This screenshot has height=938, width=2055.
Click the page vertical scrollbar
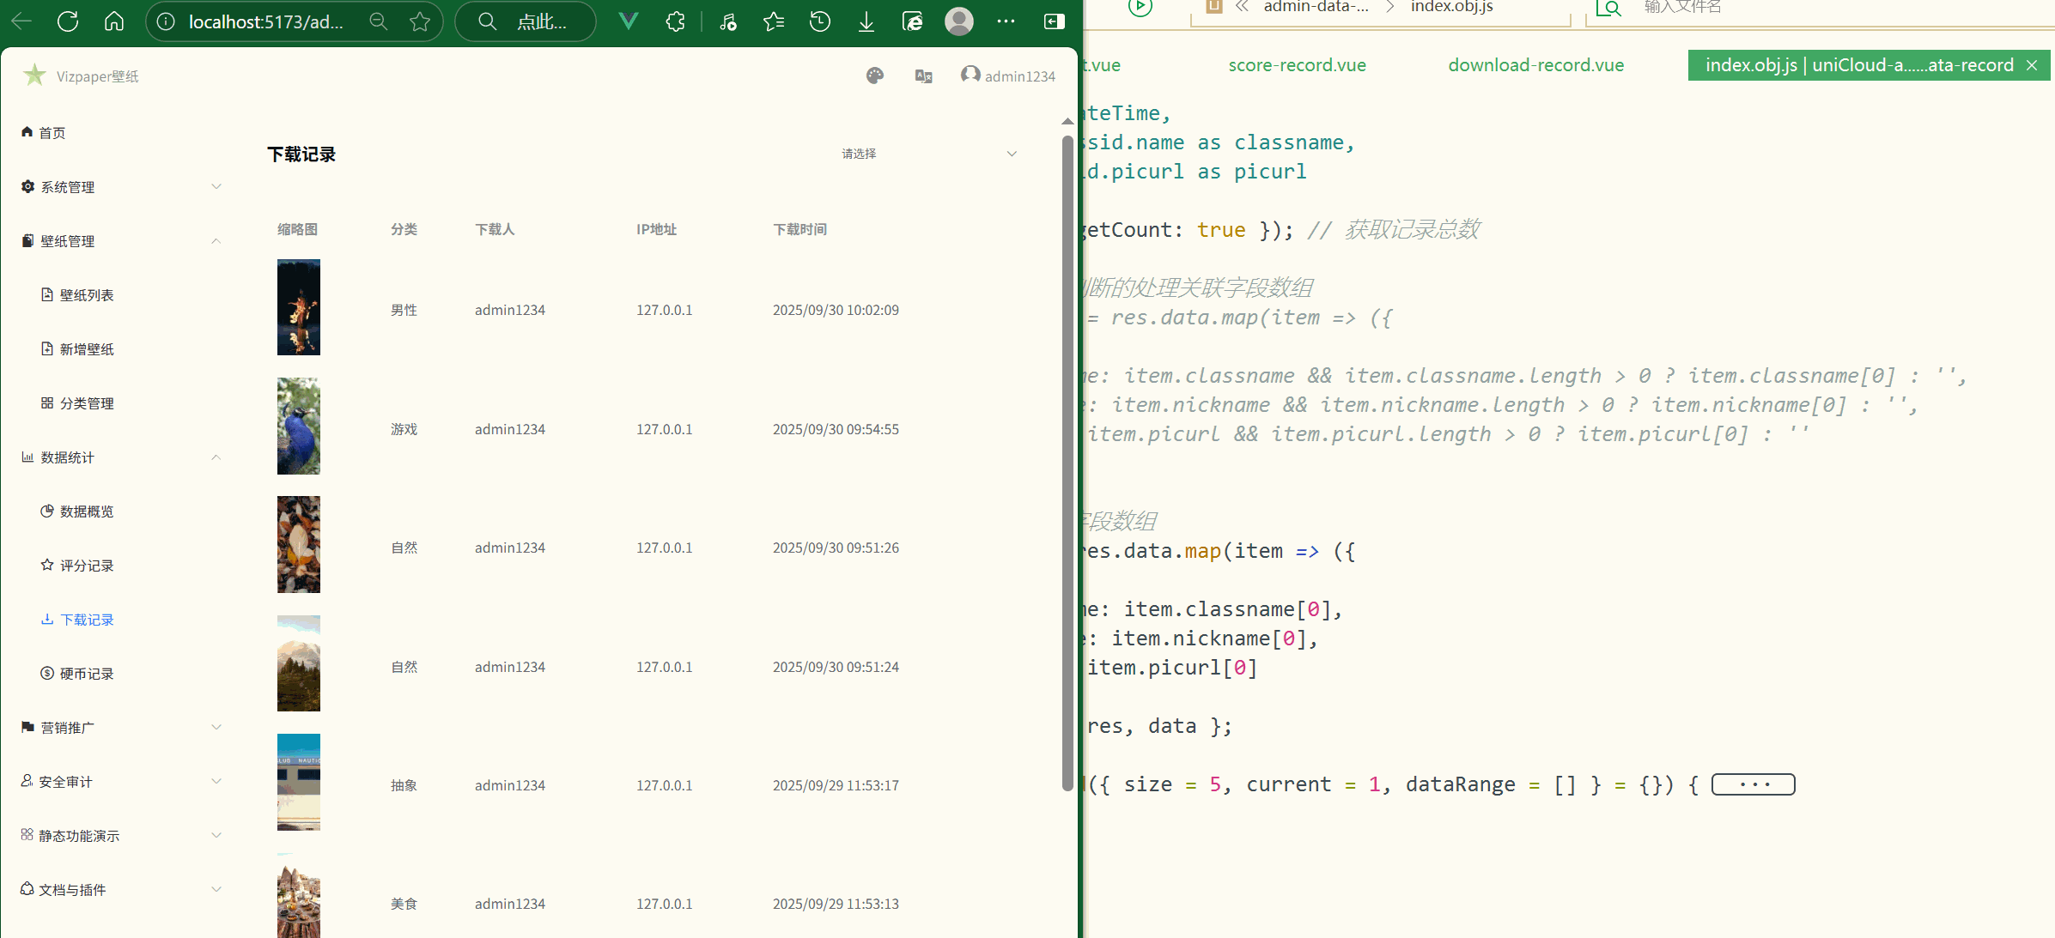tap(1067, 463)
